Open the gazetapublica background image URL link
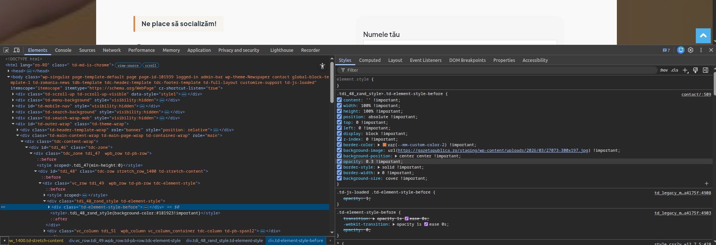The image size is (716, 245). click(493, 150)
